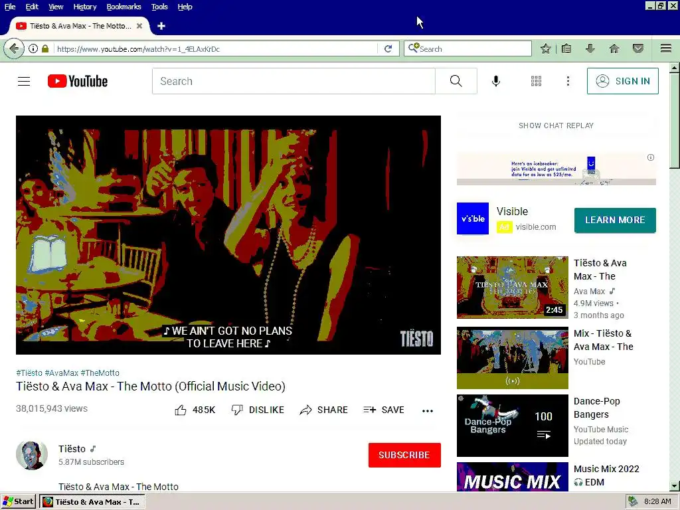Open the View menu
The image size is (680, 510).
[x=56, y=7]
